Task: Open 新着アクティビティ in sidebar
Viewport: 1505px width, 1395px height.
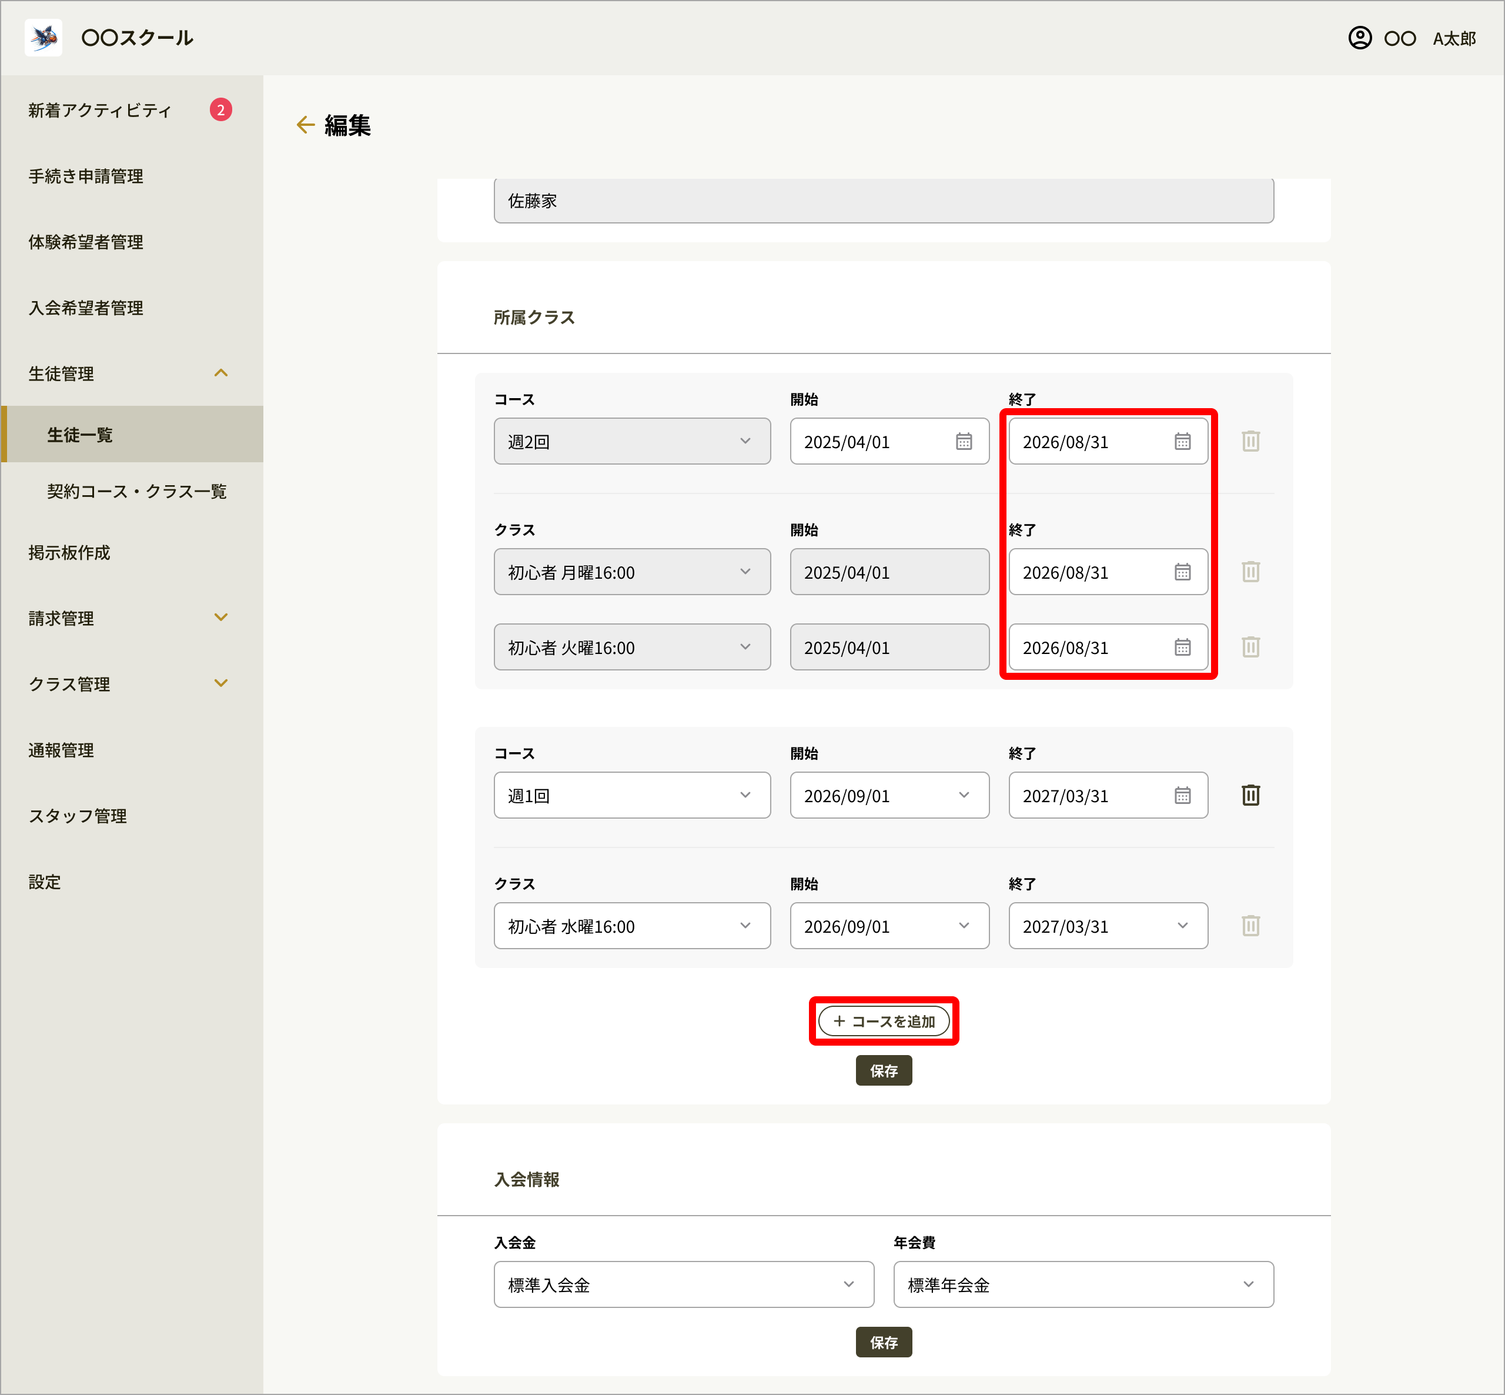Action: [99, 110]
